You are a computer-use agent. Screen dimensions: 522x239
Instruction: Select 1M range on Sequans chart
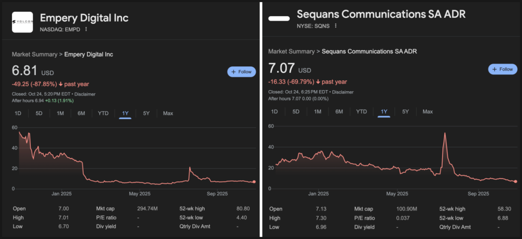(x=318, y=112)
